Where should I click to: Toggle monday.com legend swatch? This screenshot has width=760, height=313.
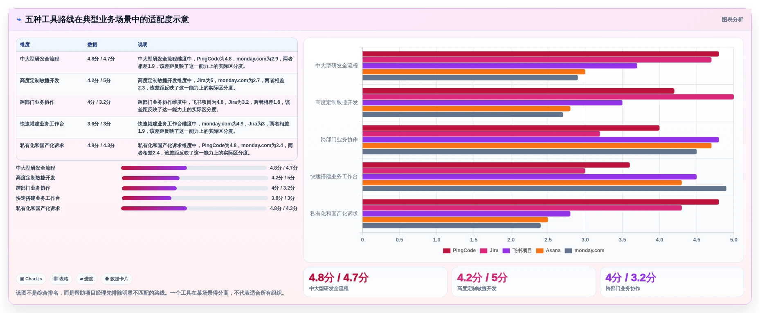click(568, 251)
